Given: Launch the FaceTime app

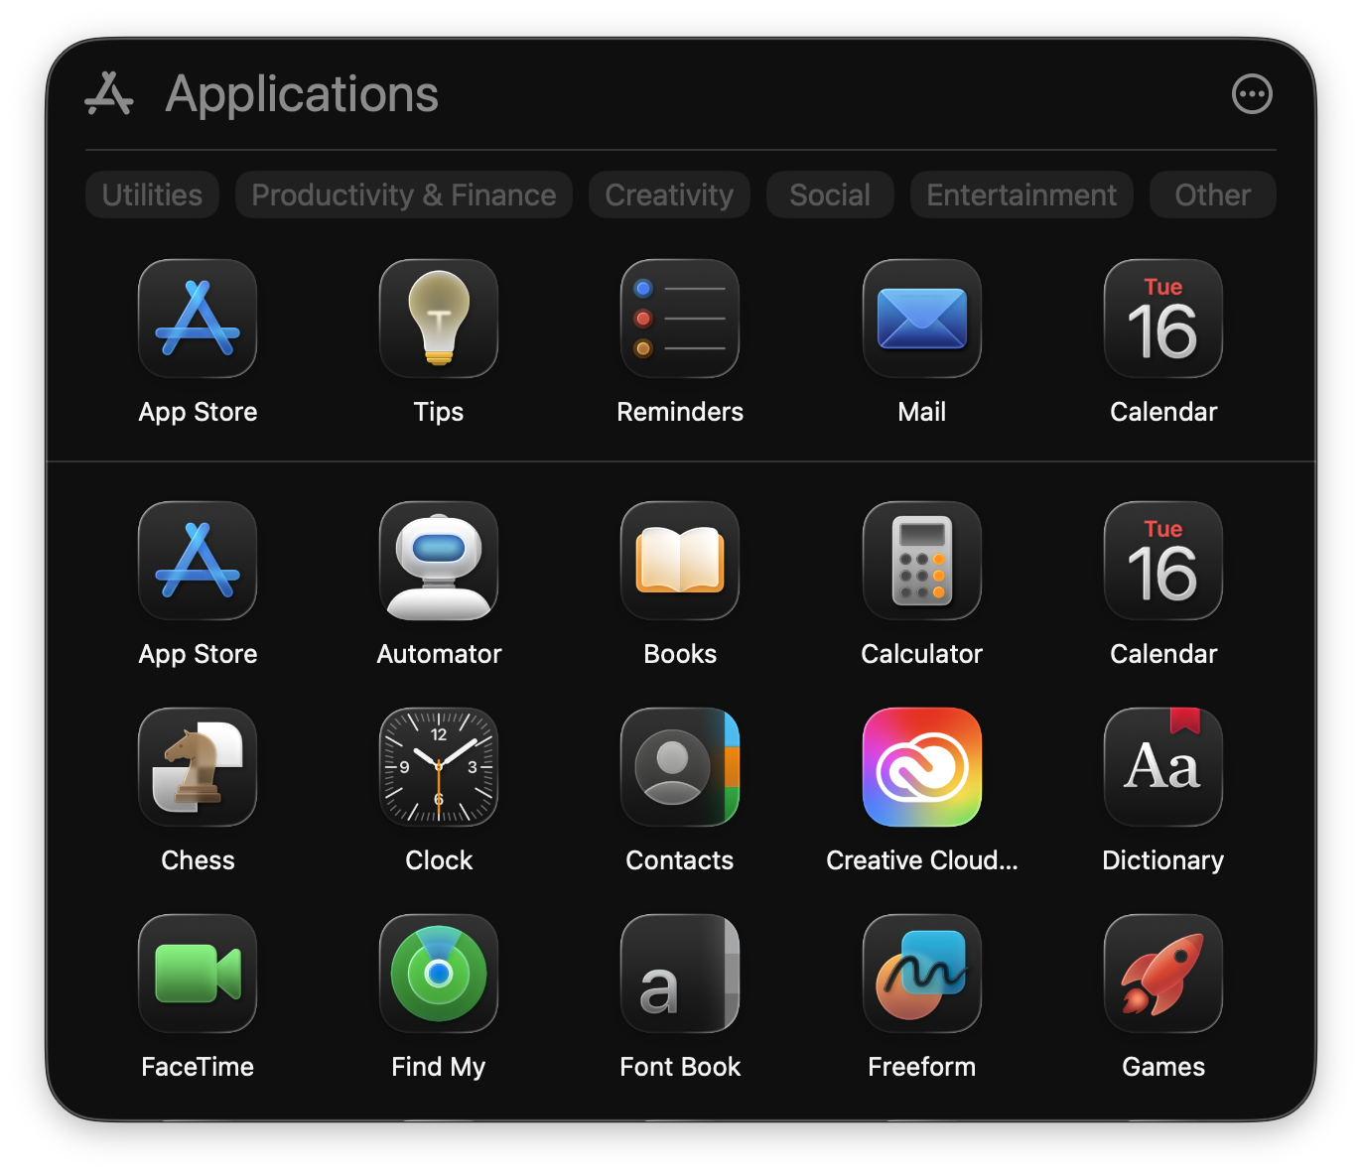Looking at the screenshot, I should 198,974.
